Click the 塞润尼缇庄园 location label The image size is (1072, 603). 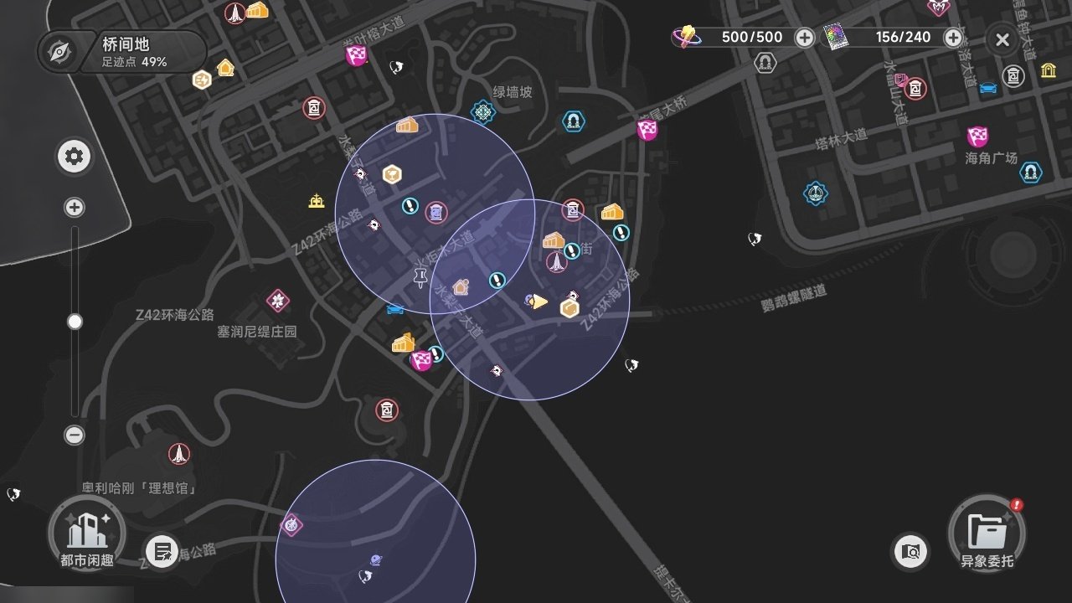(x=257, y=332)
